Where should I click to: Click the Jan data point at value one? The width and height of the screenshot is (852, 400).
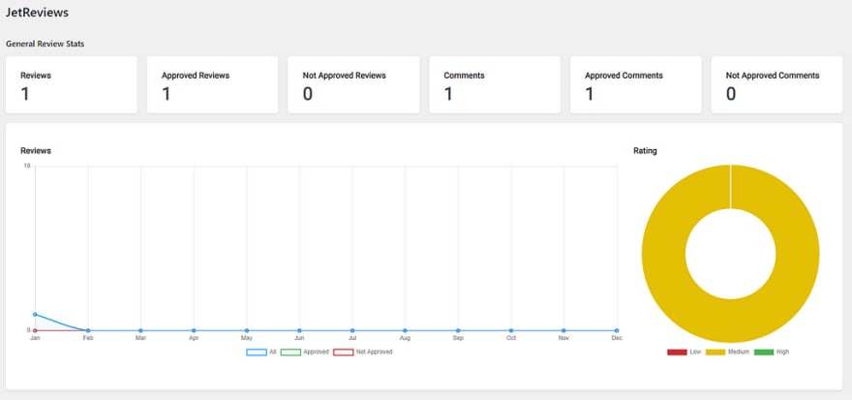pyautogui.click(x=35, y=314)
